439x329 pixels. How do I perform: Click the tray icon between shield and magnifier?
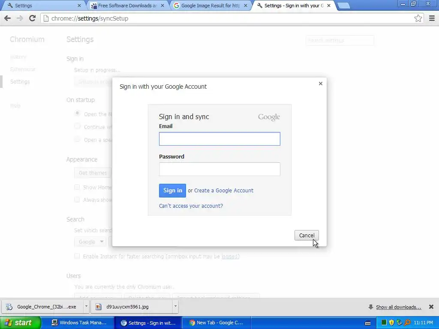click(399, 323)
